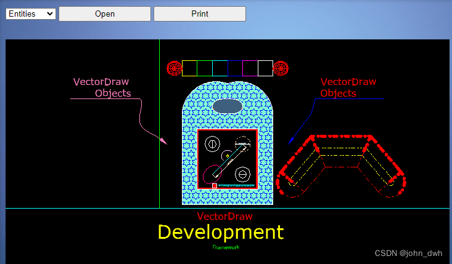Click the red dashed bracket-shaped polyline
Screen dimensions: 452x264
341,166
